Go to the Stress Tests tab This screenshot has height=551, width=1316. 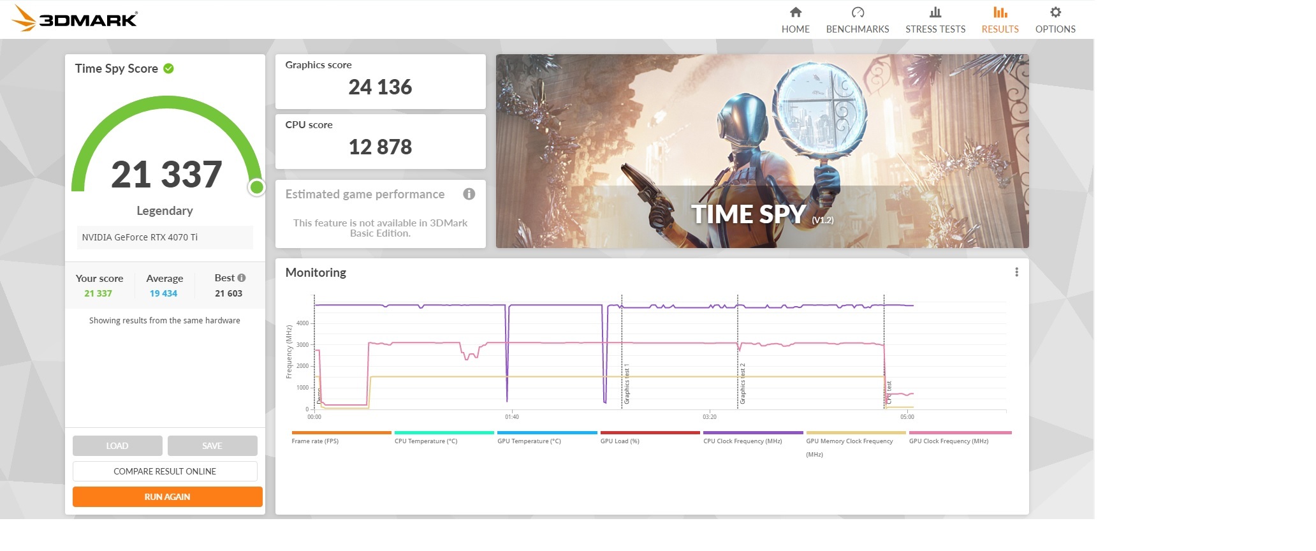click(x=935, y=20)
